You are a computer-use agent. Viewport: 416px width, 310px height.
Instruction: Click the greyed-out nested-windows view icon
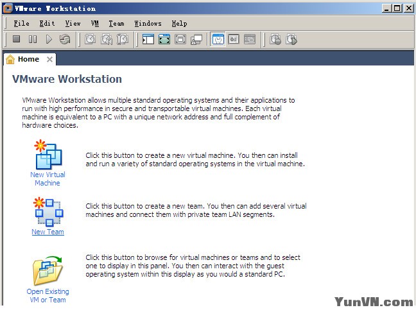click(250, 39)
